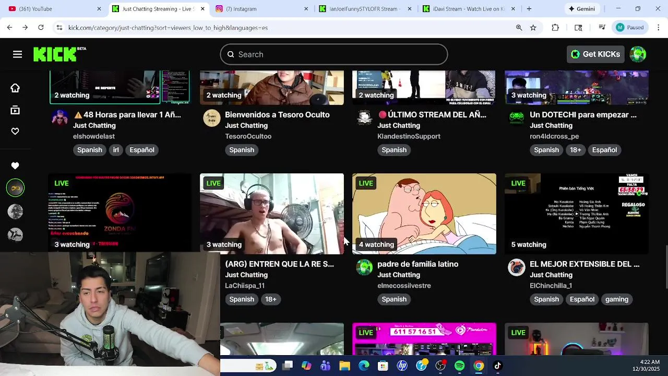Close the YouTube tab
This screenshot has width=668, height=376.
point(99,9)
